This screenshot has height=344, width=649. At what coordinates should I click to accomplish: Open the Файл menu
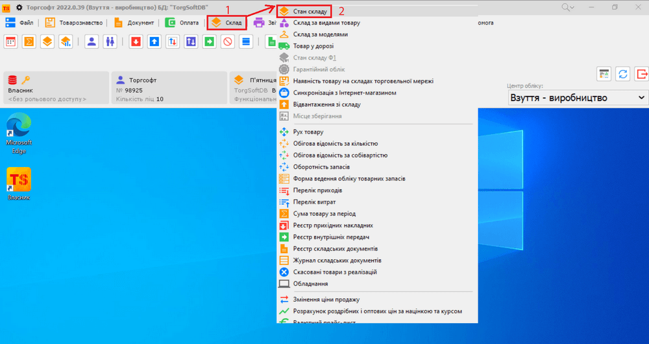tap(20, 23)
